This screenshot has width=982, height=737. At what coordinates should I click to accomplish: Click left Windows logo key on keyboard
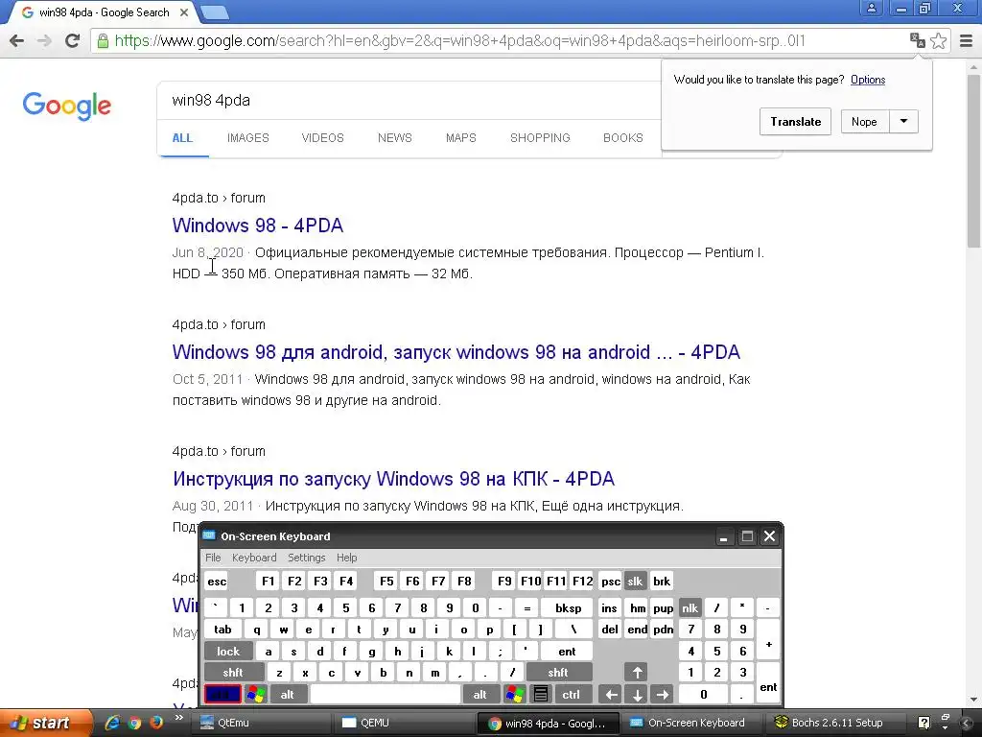coord(255,695)
